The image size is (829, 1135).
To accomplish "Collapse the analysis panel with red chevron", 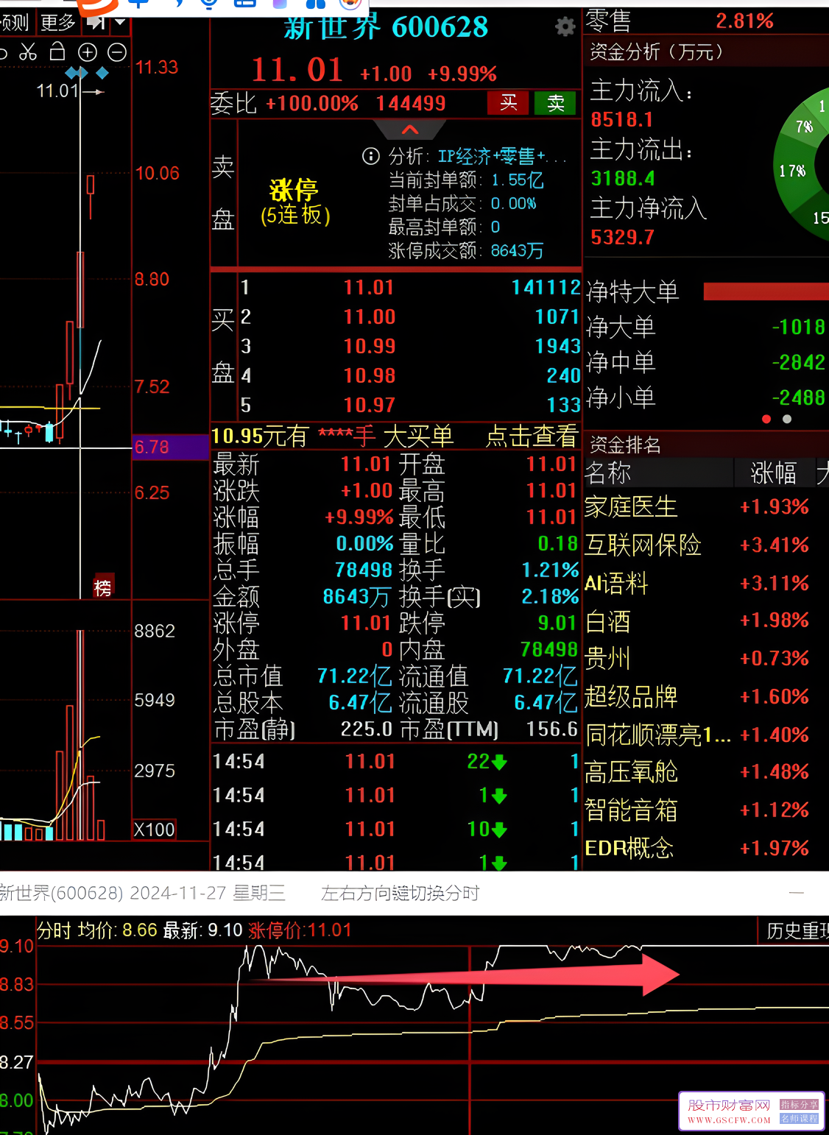I will tap(410, 130).
